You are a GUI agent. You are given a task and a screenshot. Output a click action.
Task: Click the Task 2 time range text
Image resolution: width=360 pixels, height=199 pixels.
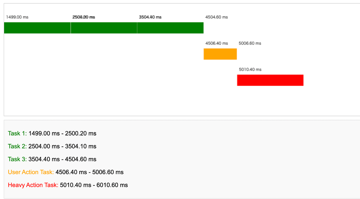(x=62, y=146)
